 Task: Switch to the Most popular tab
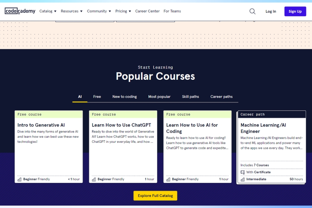pos(159,97)
